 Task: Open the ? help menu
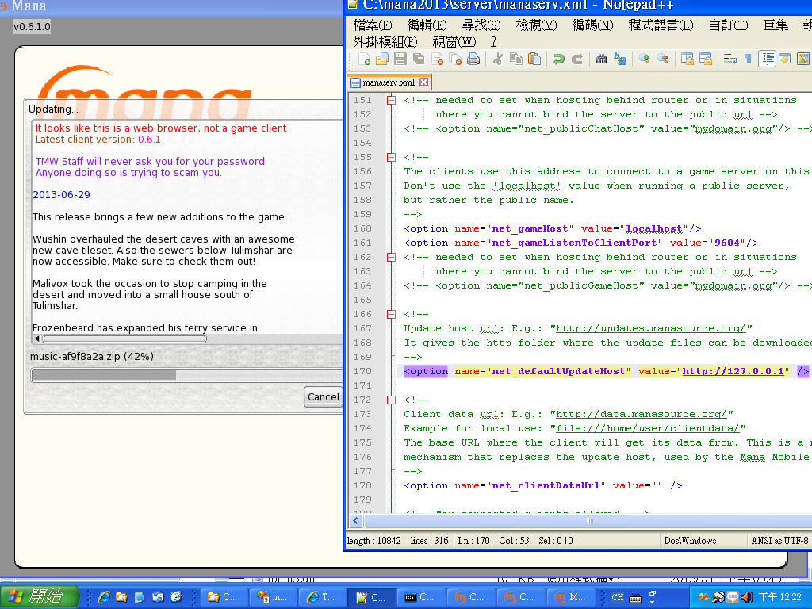[x=493, y=41]
